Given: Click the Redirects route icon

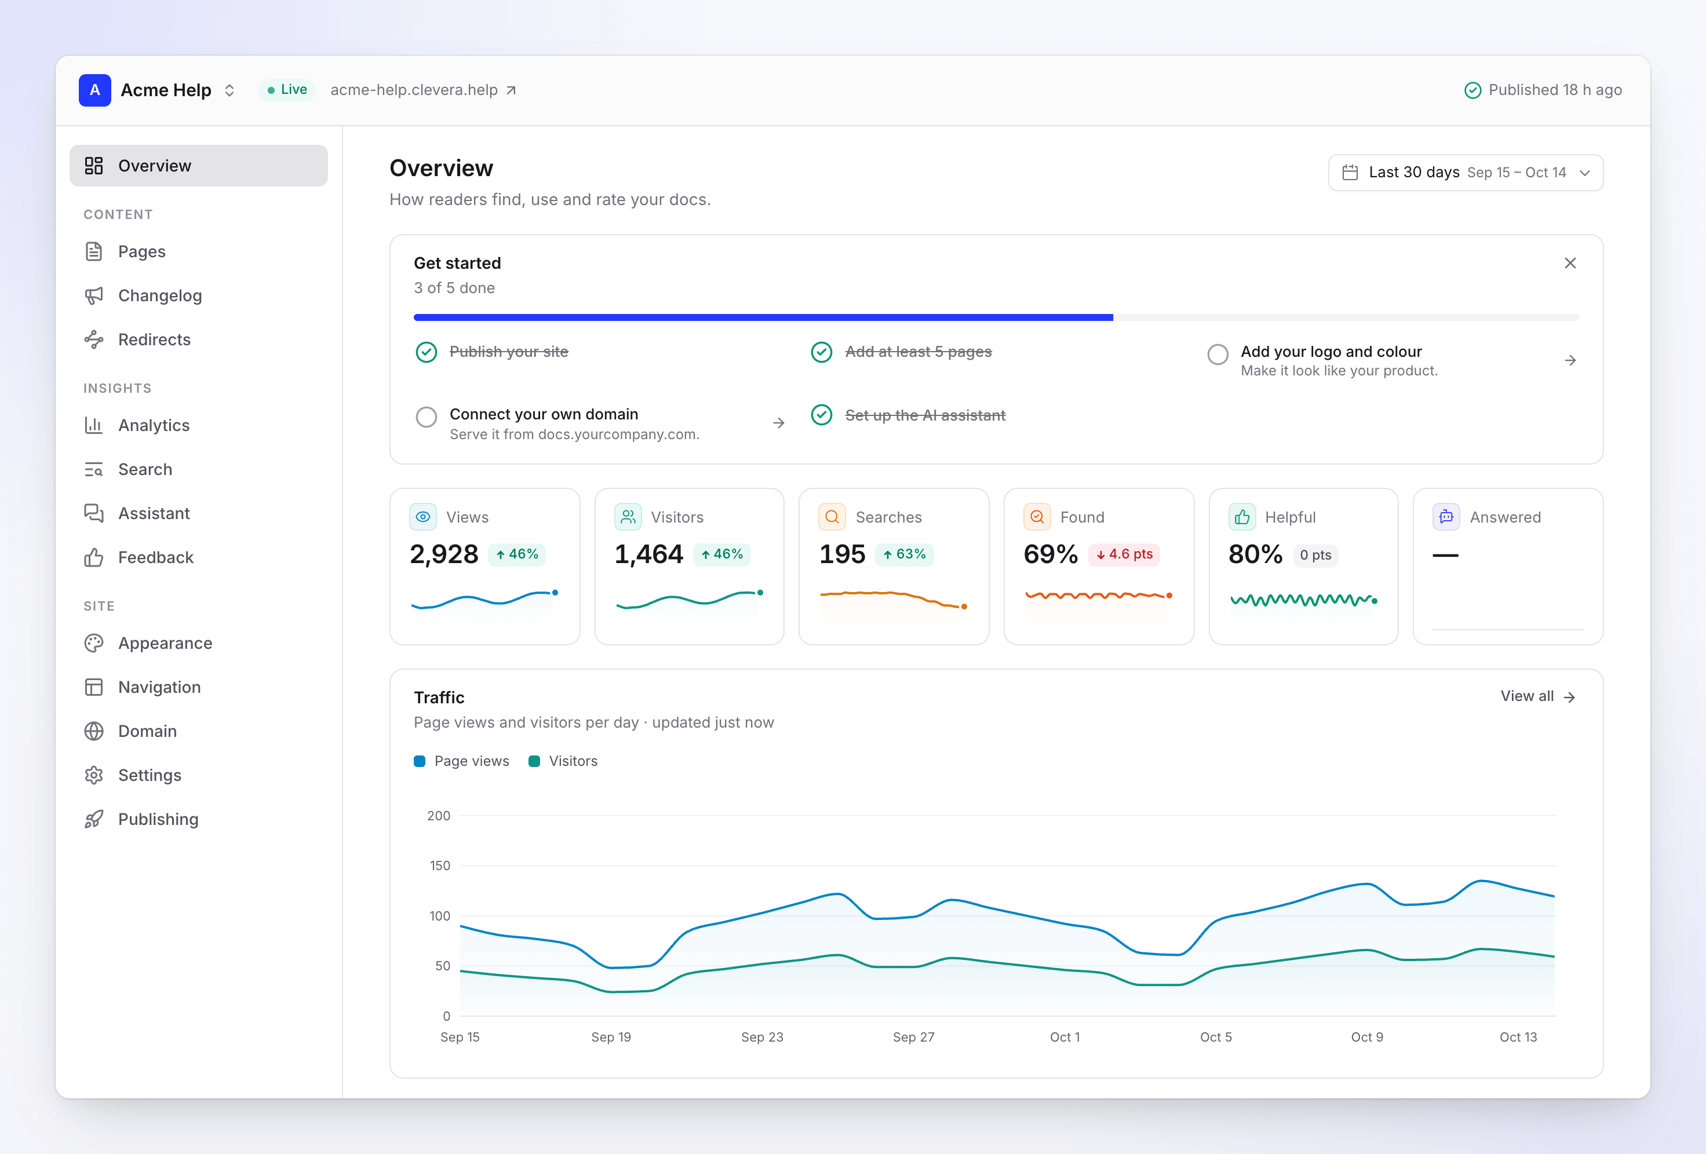Looking at the screenshot, I should coord(94,340).
